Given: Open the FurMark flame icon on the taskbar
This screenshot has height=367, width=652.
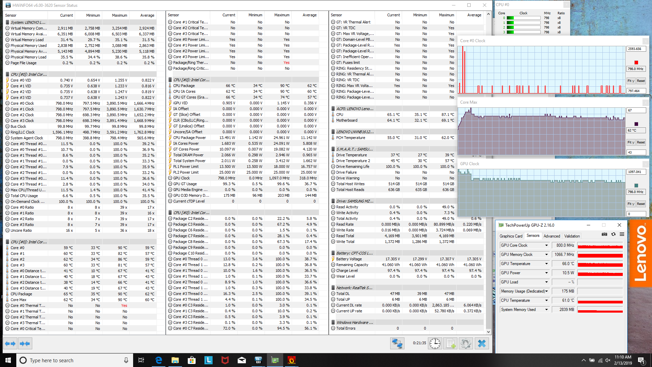Looking at the screenshot, I should [x=292, y=360].
